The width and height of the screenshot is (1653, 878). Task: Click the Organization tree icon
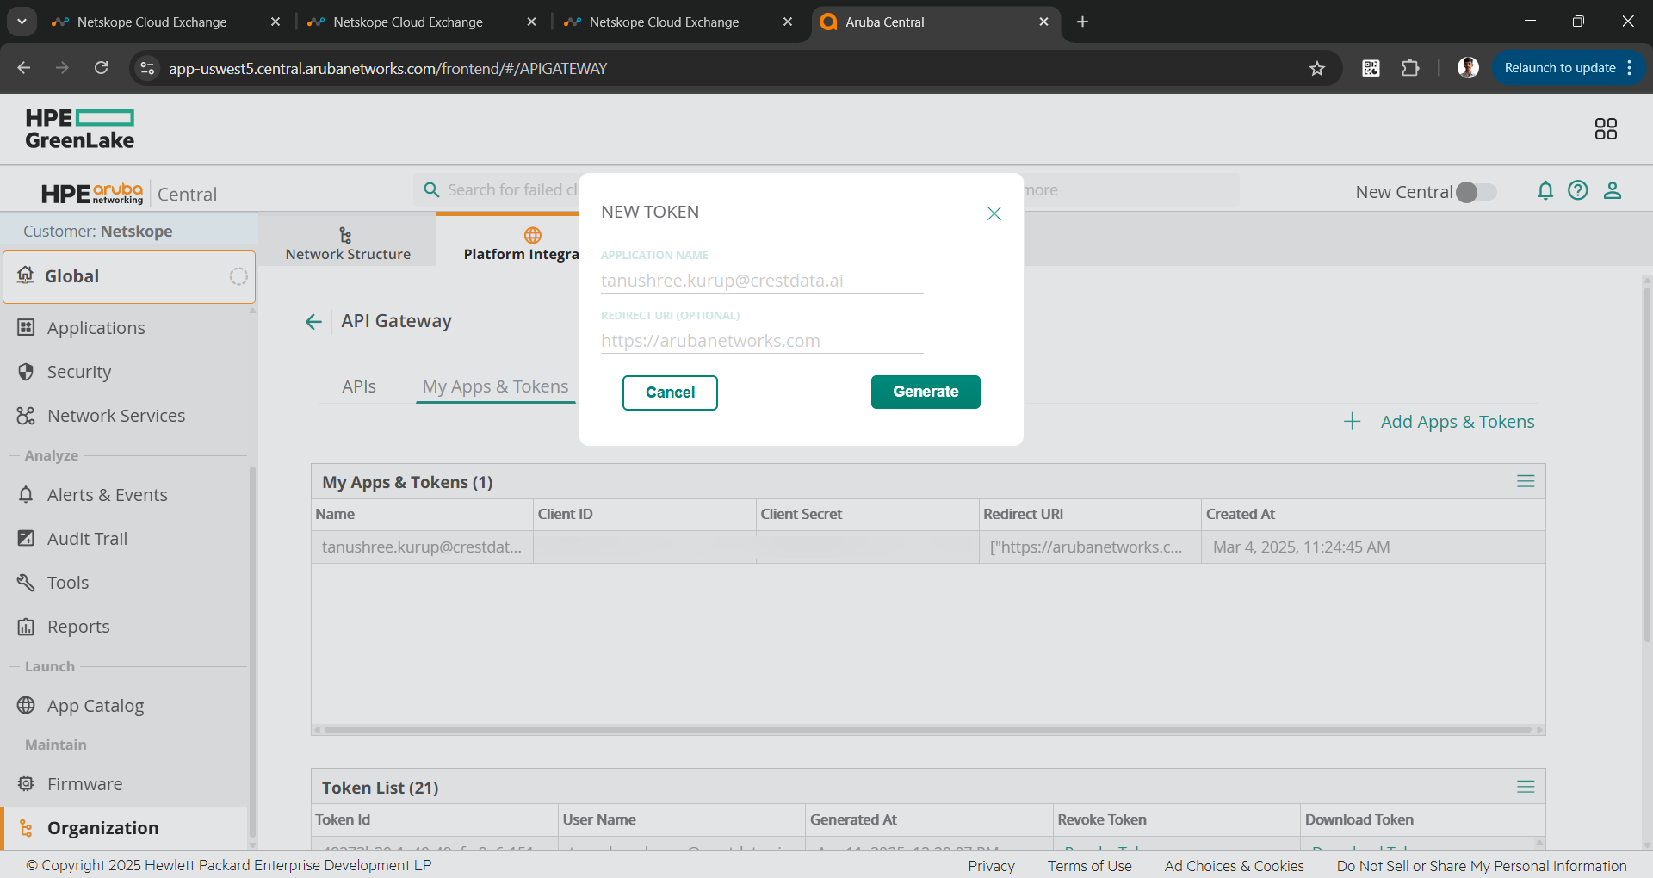click(x=26, y=828)
